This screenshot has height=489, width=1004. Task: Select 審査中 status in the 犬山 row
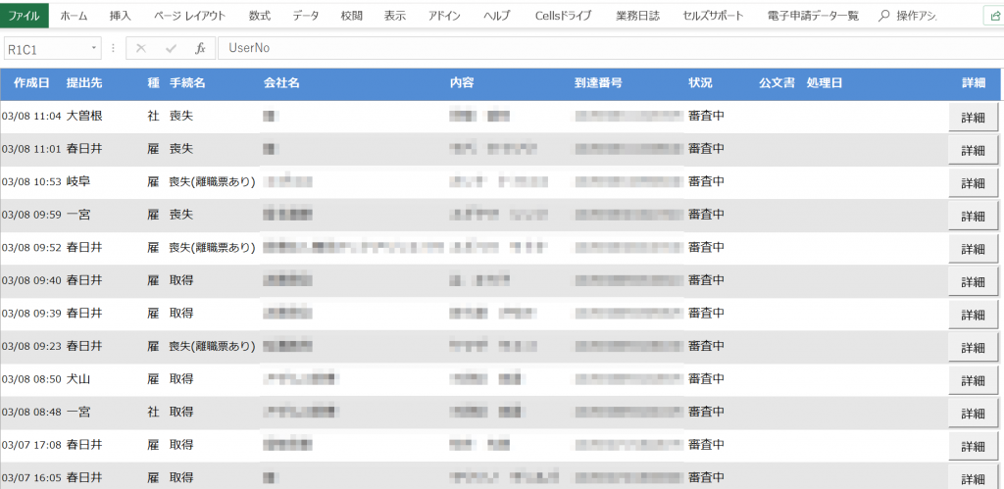706,379
